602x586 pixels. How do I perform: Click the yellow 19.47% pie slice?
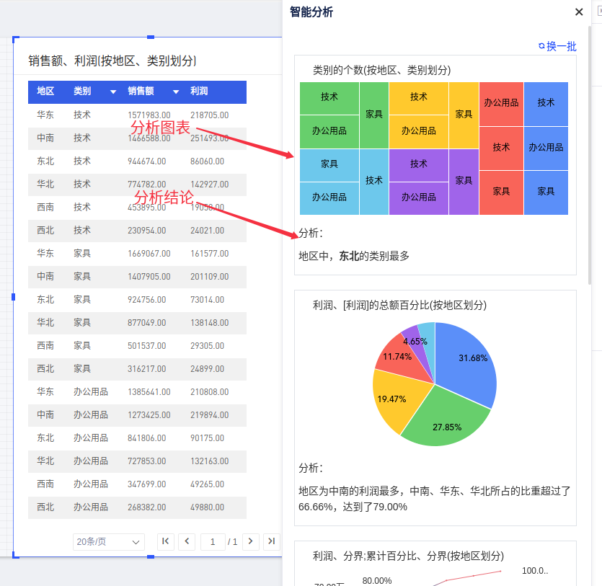click(x=391, y=396)
